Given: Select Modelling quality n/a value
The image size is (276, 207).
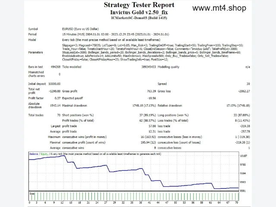Looking at the screenshot, I should 248,67.
